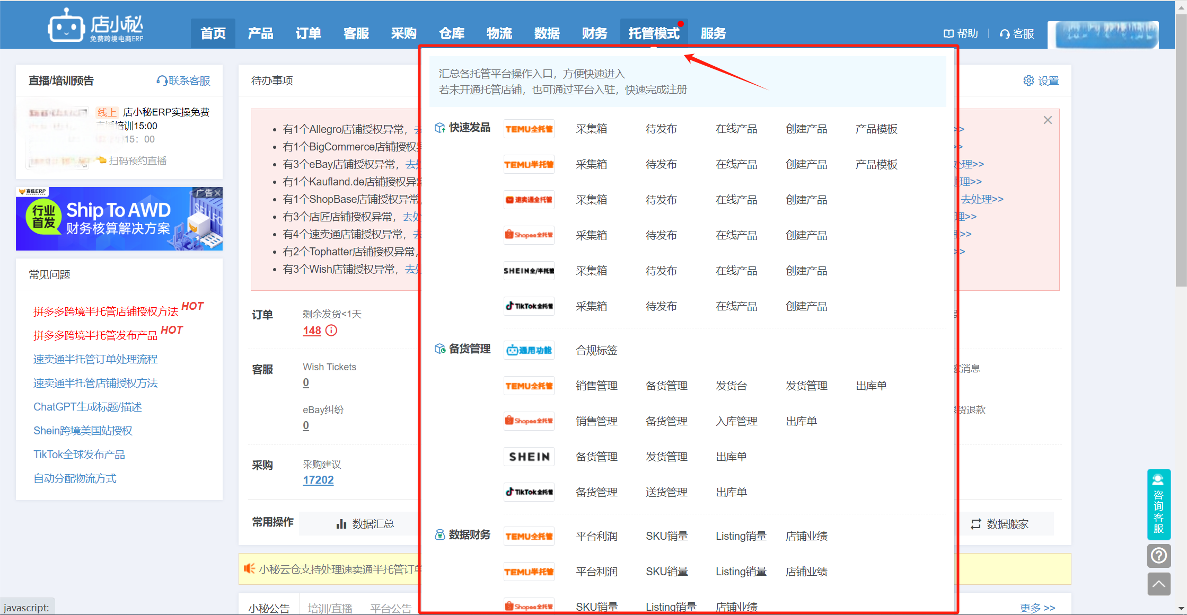Image resolution: width=1187 pixels, height=615 pixels.
Task: Click the 数据汇总 bar chart shortcut
Action: [365, 524]
